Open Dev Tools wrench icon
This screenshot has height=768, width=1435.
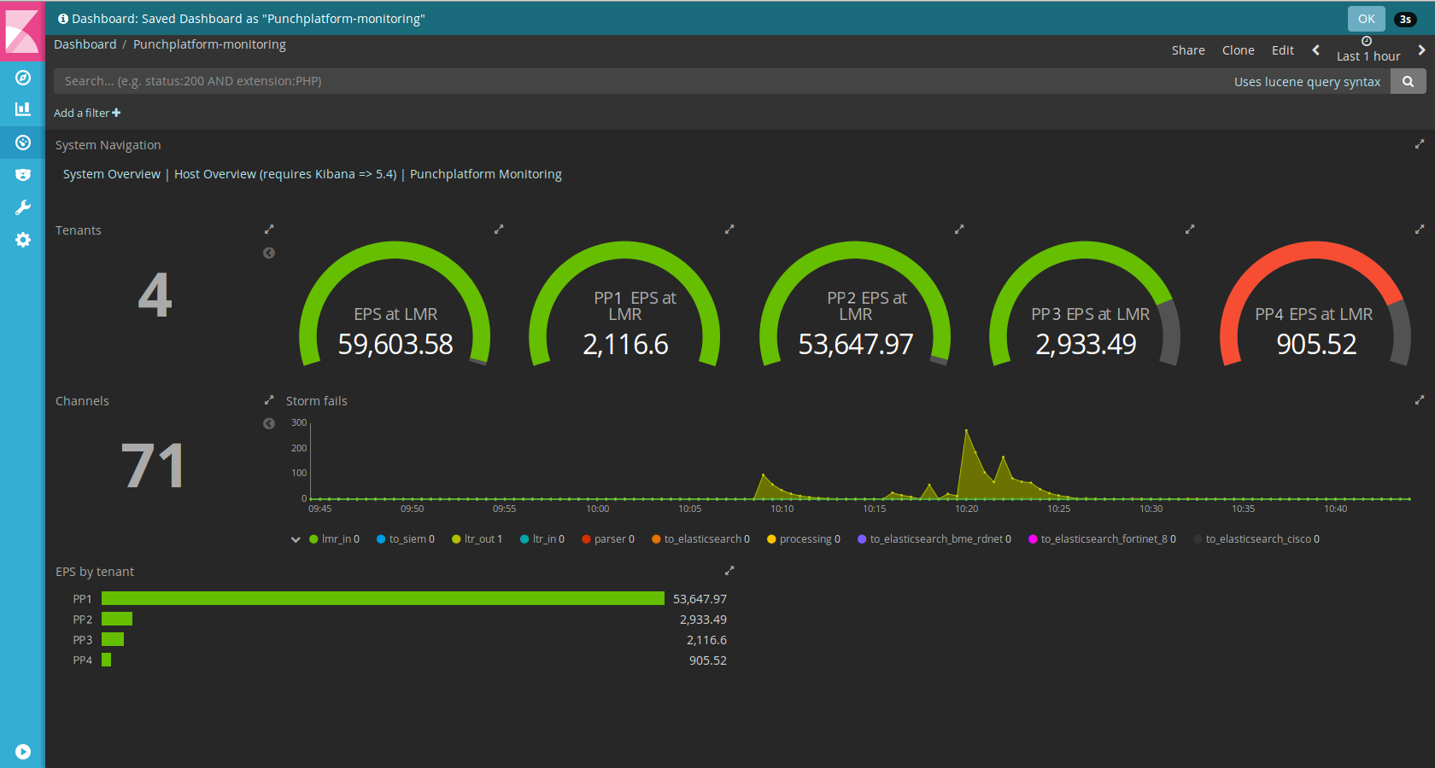tap(23, 207)
